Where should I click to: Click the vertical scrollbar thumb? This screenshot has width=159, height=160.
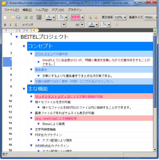click(x=155, y=72)
